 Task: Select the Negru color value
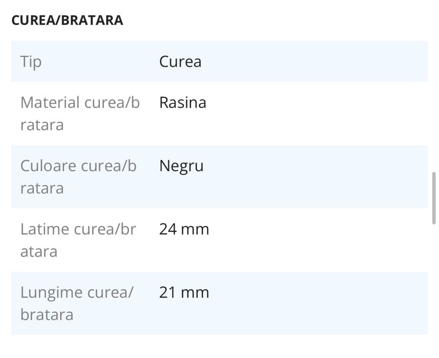(x=181, y=166)
